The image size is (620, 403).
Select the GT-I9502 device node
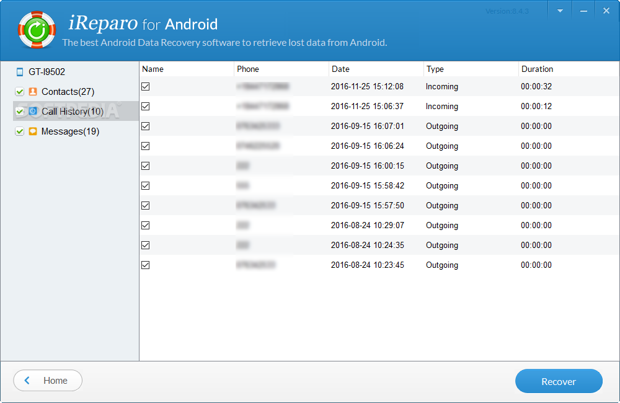click(46, 72)
